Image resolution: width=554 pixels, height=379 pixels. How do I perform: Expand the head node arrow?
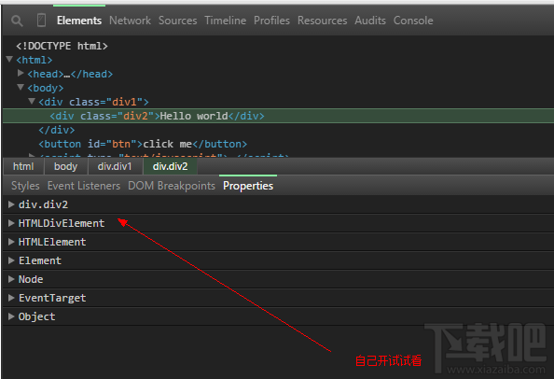click(21, 73)
